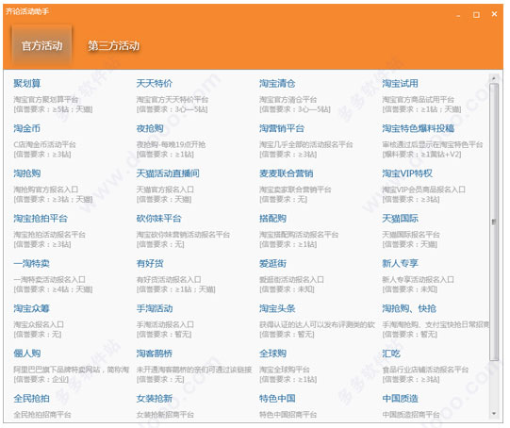Image resolution: width=510 pixels, height=428 pixels.
Task: Open the 淘宝抢拍平台 link
Action: (41, 218)
